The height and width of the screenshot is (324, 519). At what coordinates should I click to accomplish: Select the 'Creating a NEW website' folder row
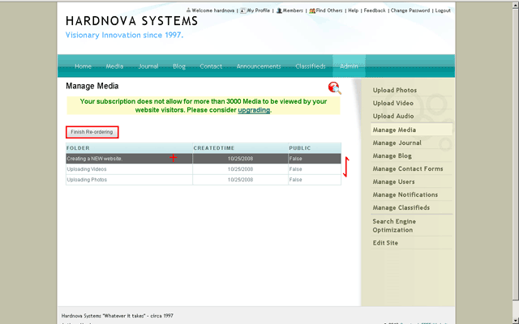click(94, 159)
